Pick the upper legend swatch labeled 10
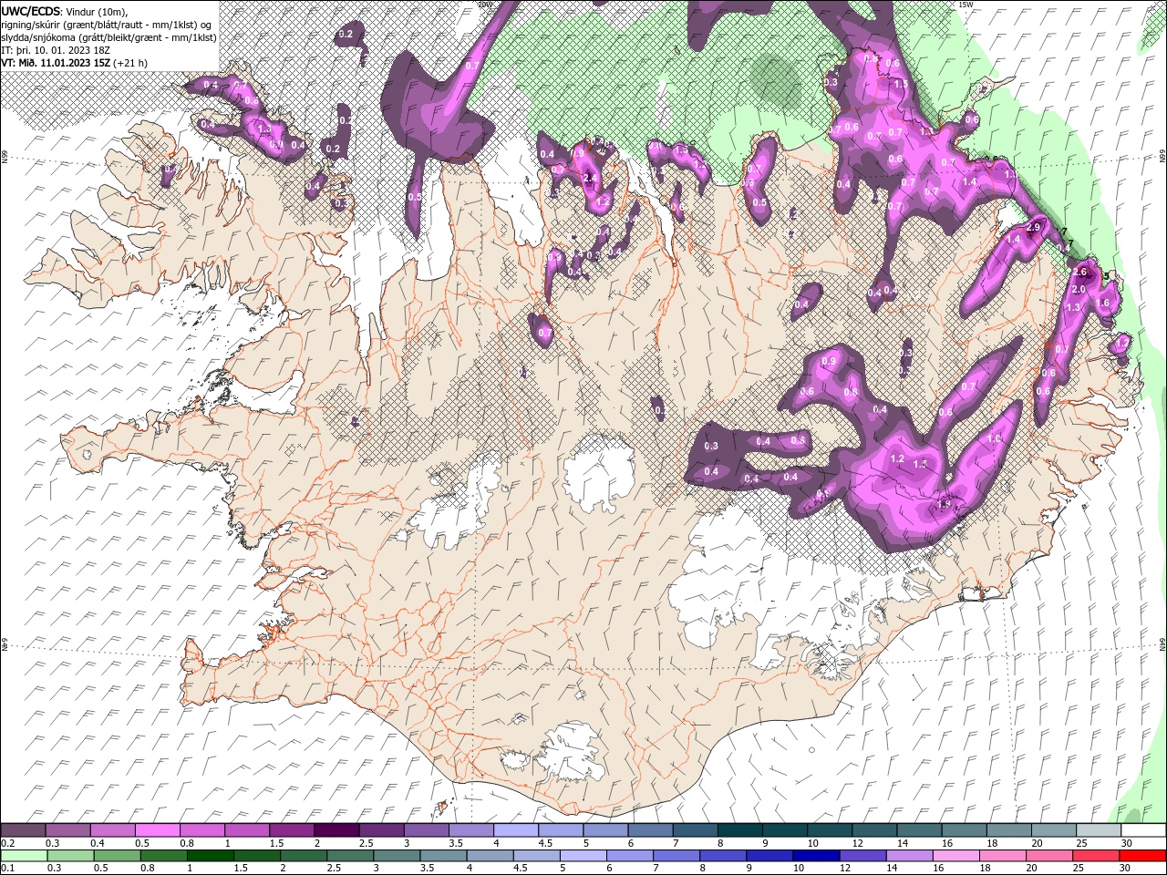The height and width of the screenshot is (875, 1167). tap(830, 830)
